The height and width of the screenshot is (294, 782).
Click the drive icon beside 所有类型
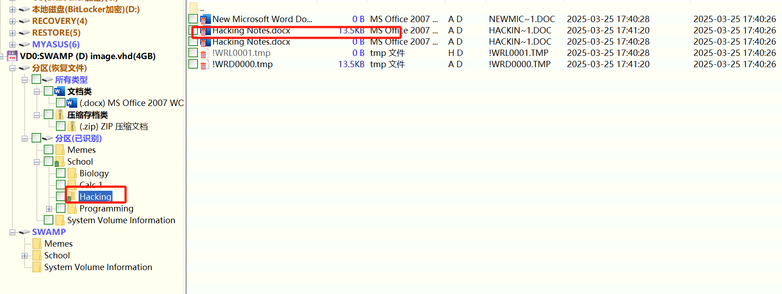(x=47, y=80)
